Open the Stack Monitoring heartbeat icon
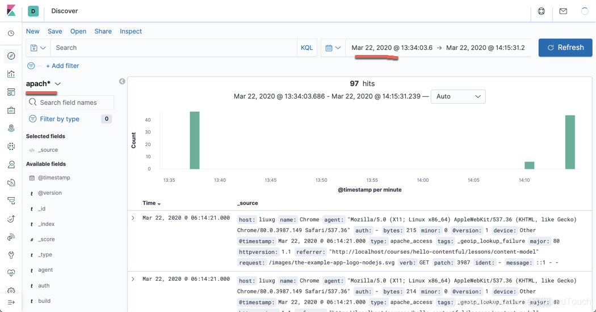 pos(11,273)
